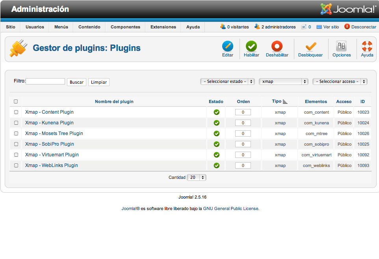Screen dimensions: 379x259
Task: Open the Ayuda menu in menu bar
Action: tap(193, 27)
